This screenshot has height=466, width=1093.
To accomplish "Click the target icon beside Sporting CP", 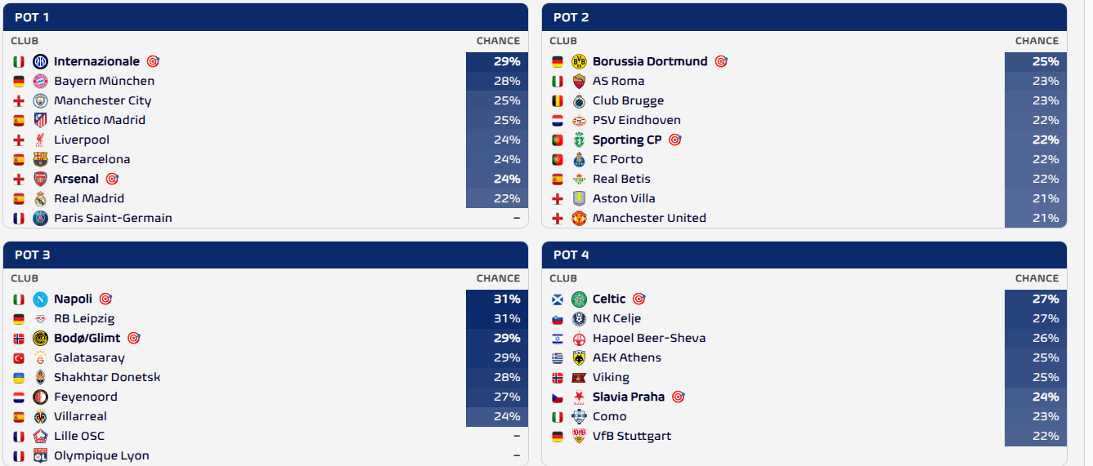I will click(x=675, y=140).
